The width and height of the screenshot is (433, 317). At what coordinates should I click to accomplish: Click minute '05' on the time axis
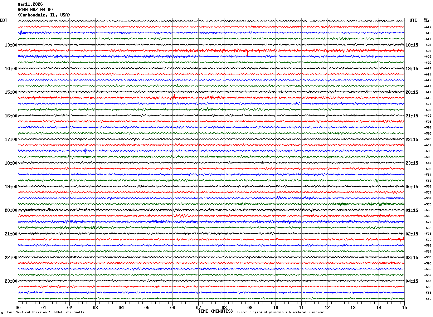point(147,307)
